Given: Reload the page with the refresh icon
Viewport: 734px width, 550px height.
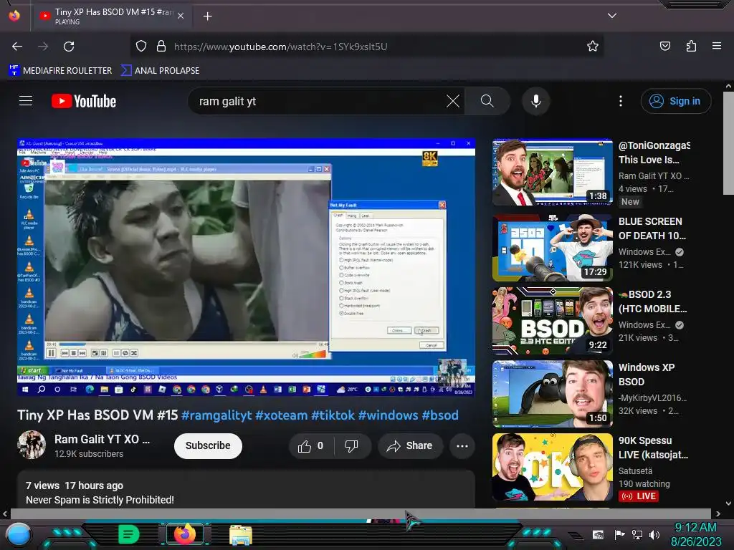Looking at the screenshot, I should [x=69, y=47].
